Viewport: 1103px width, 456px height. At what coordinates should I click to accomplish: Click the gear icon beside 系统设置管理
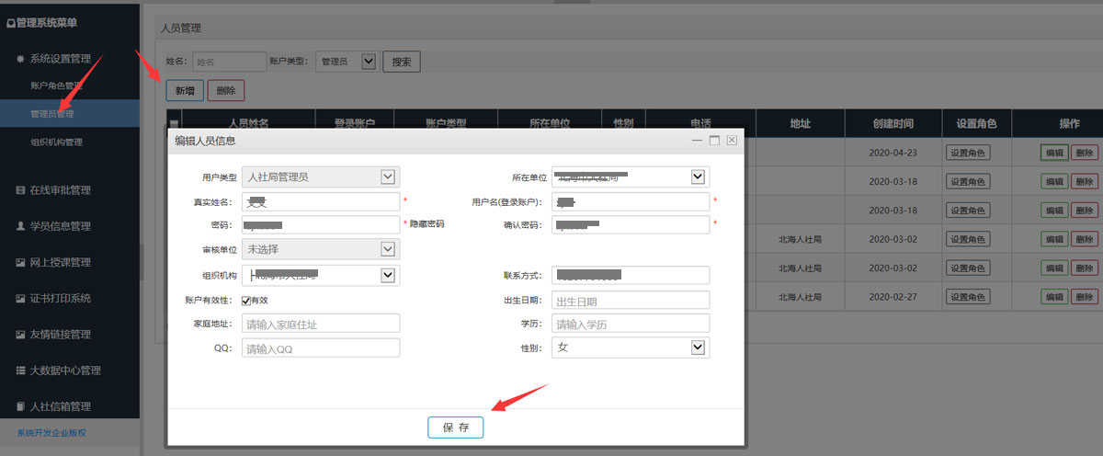click(20, 59)
